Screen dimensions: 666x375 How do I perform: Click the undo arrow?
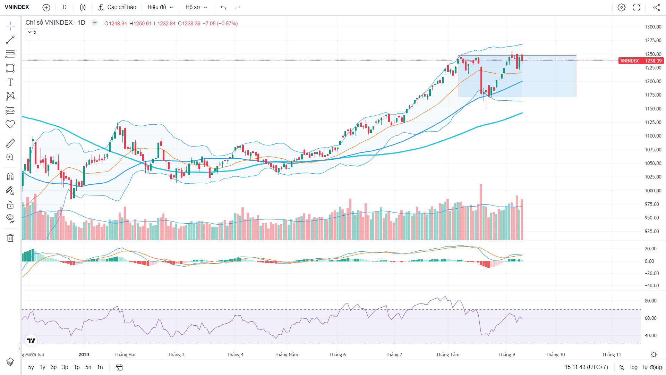(x=223, y=7)
